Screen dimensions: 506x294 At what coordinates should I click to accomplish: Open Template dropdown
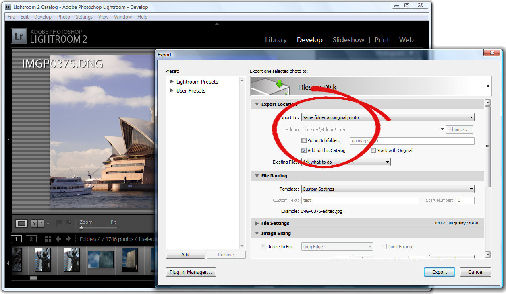point(388,189)
